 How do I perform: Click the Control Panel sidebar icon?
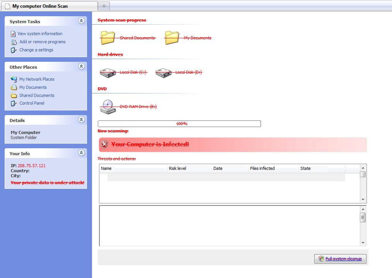(x=14, y=103)
